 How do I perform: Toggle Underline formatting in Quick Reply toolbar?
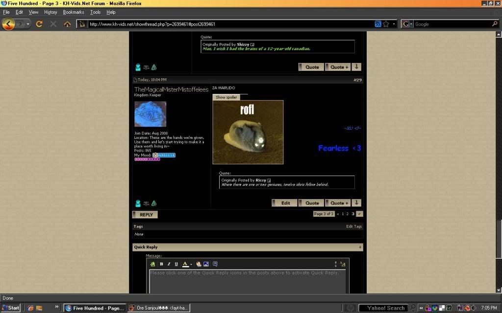click(176, 264)
